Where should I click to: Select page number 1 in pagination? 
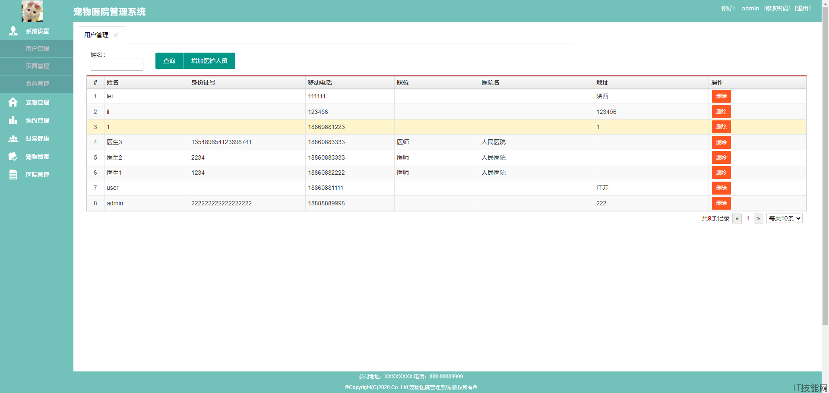748,218
